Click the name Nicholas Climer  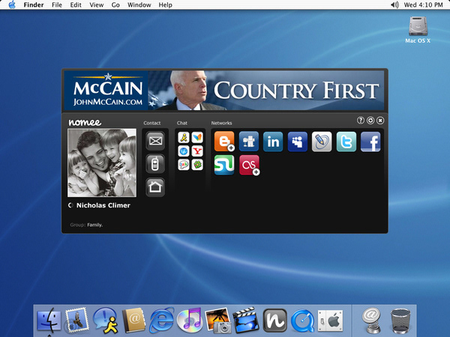[x=103, y=205]
